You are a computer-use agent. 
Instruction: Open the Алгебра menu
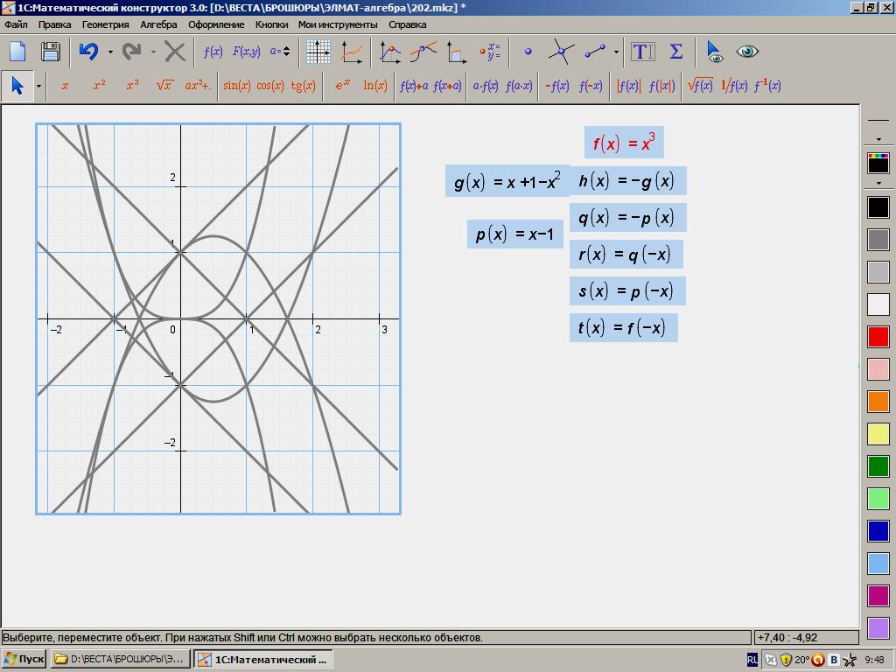[x=159, y=24]
